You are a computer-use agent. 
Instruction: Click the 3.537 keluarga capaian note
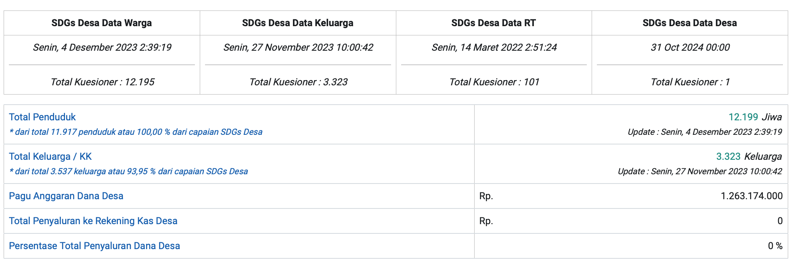pyautogui.click(x=128, y=171)
